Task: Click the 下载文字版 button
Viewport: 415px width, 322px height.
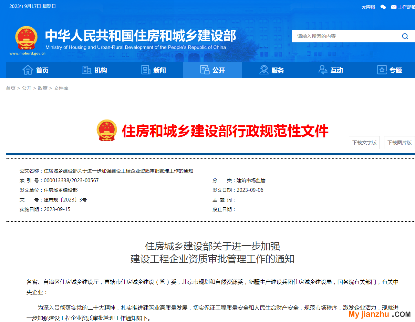Action: coord(364,143)
